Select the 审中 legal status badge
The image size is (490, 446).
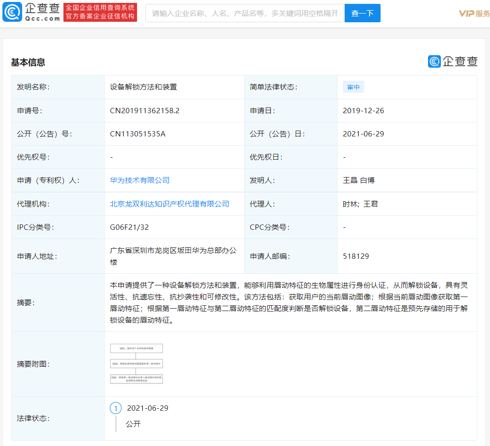353,87
